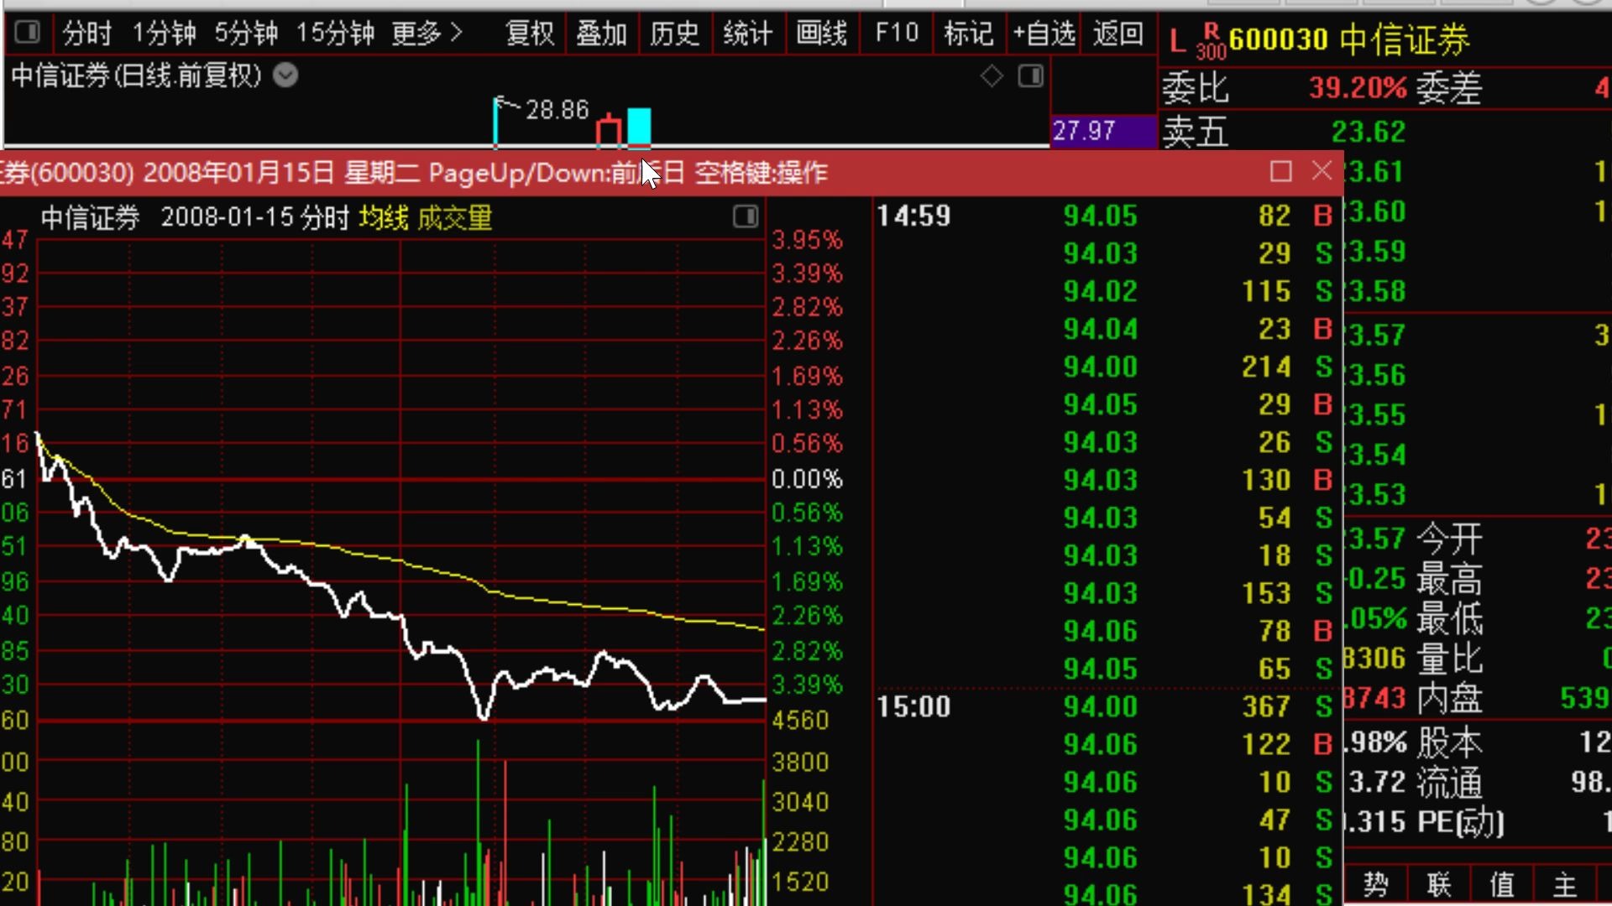
Task: Select tick row with volume 153
Action: tap(1107, 594)
